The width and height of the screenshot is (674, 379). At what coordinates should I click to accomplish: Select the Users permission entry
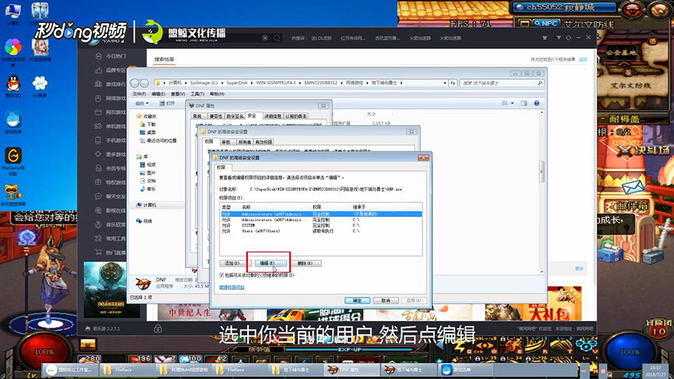[x=321, y=231]
